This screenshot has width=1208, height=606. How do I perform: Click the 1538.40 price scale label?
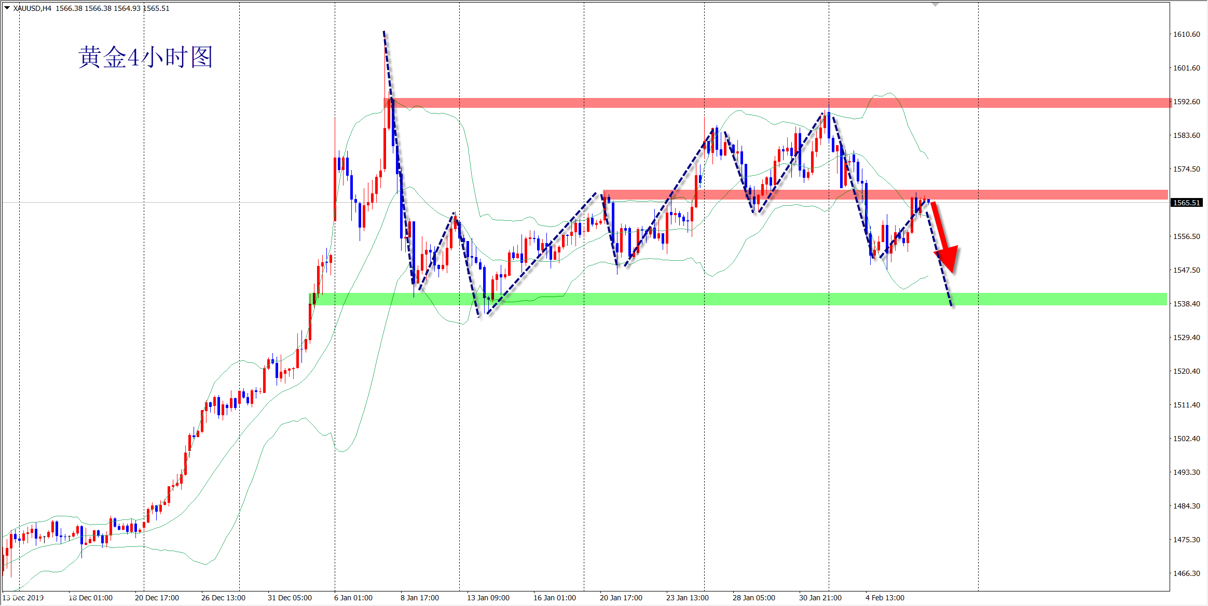(x=1186, y=304)
